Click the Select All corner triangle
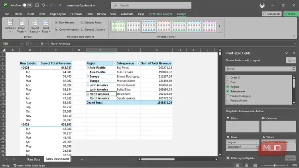The height and width of the screenshot is (168, 299). coord(4,50)
